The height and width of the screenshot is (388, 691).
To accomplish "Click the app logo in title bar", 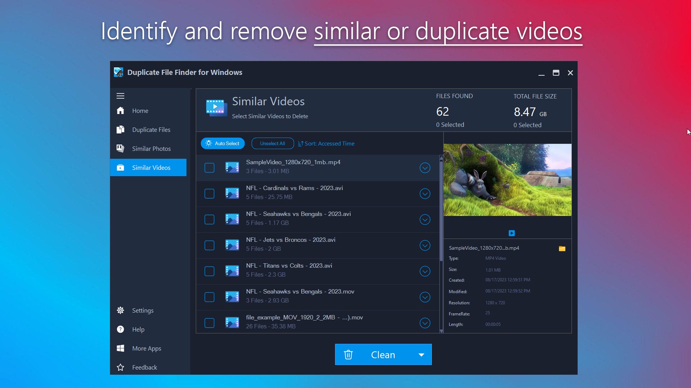I will (118, 72).
